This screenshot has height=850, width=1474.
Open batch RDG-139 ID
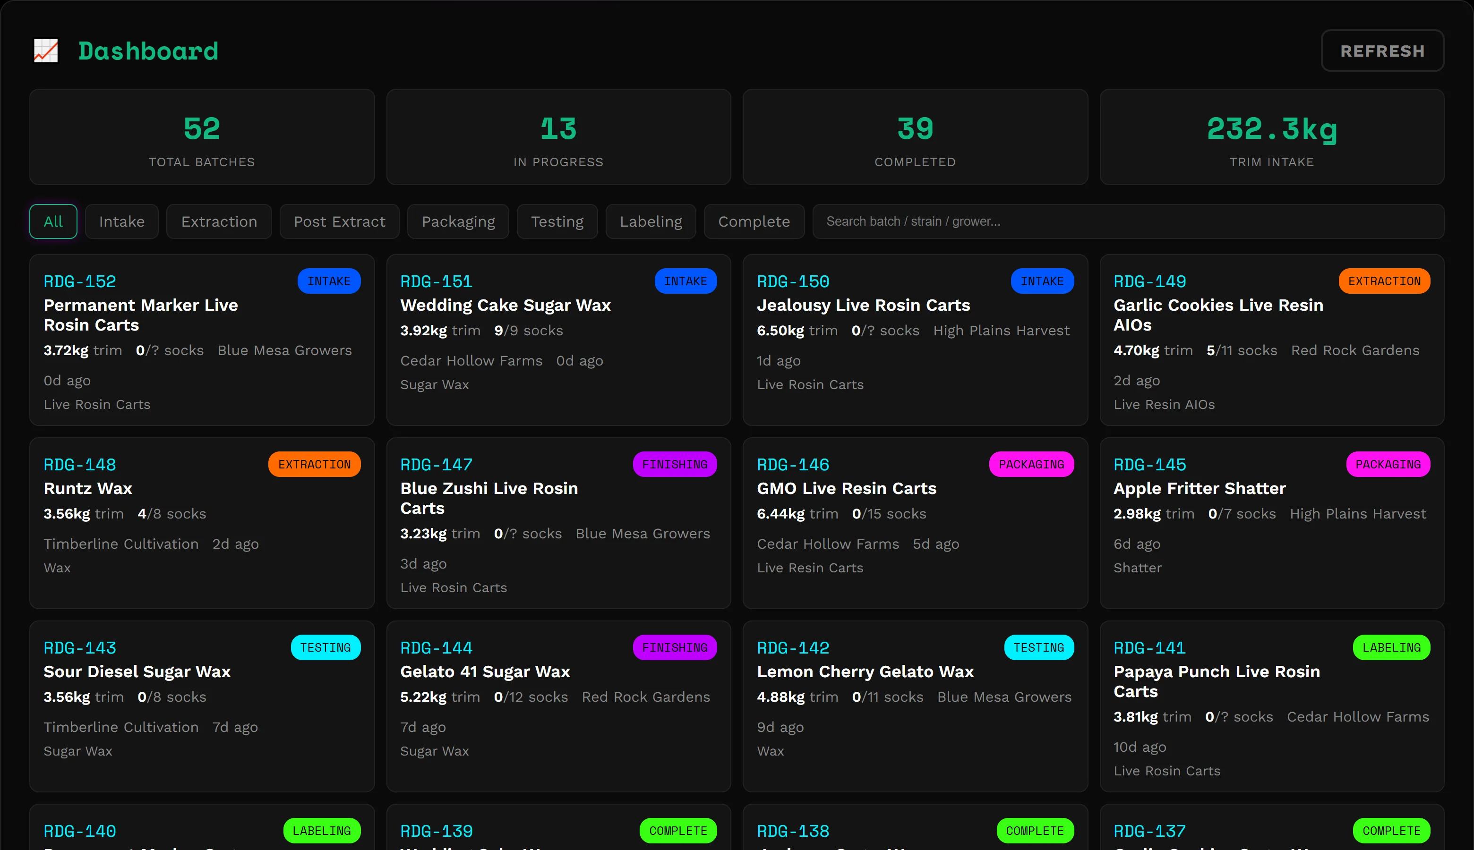(436, 831)
